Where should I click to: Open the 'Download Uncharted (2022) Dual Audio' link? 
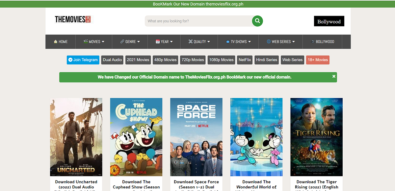coord(76,185)
